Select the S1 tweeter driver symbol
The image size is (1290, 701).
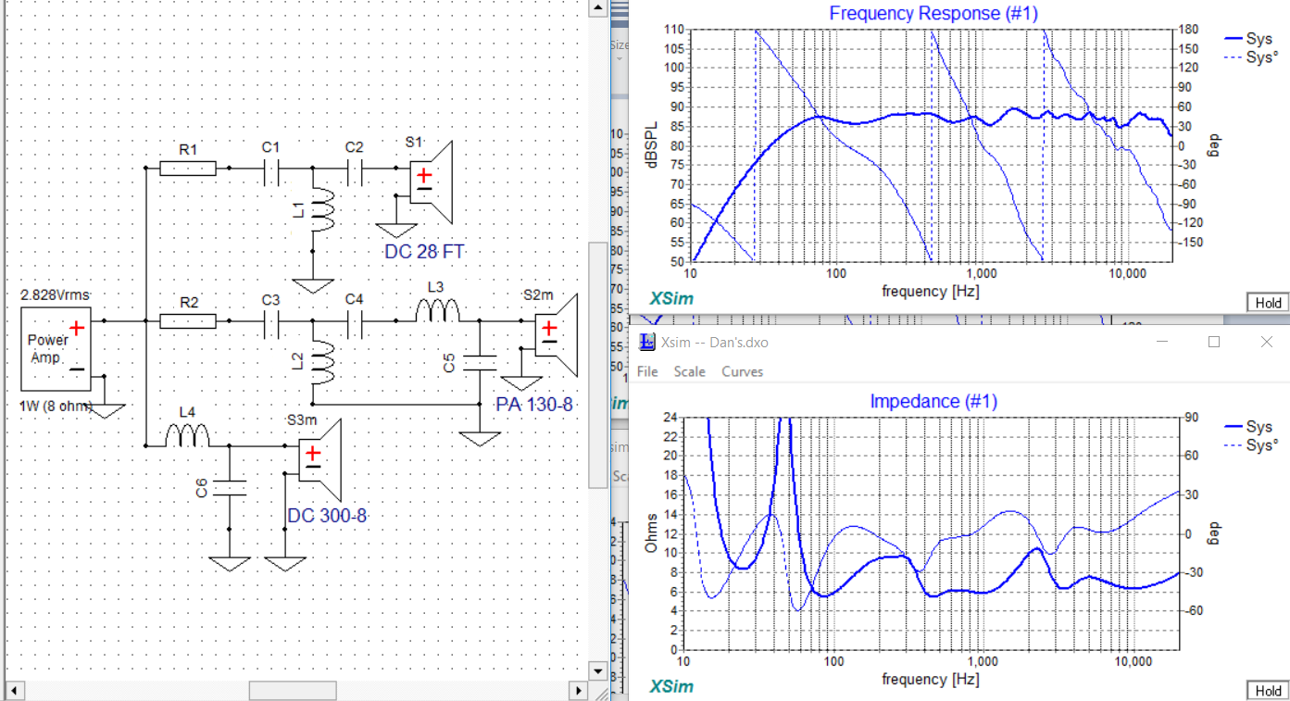432,182
